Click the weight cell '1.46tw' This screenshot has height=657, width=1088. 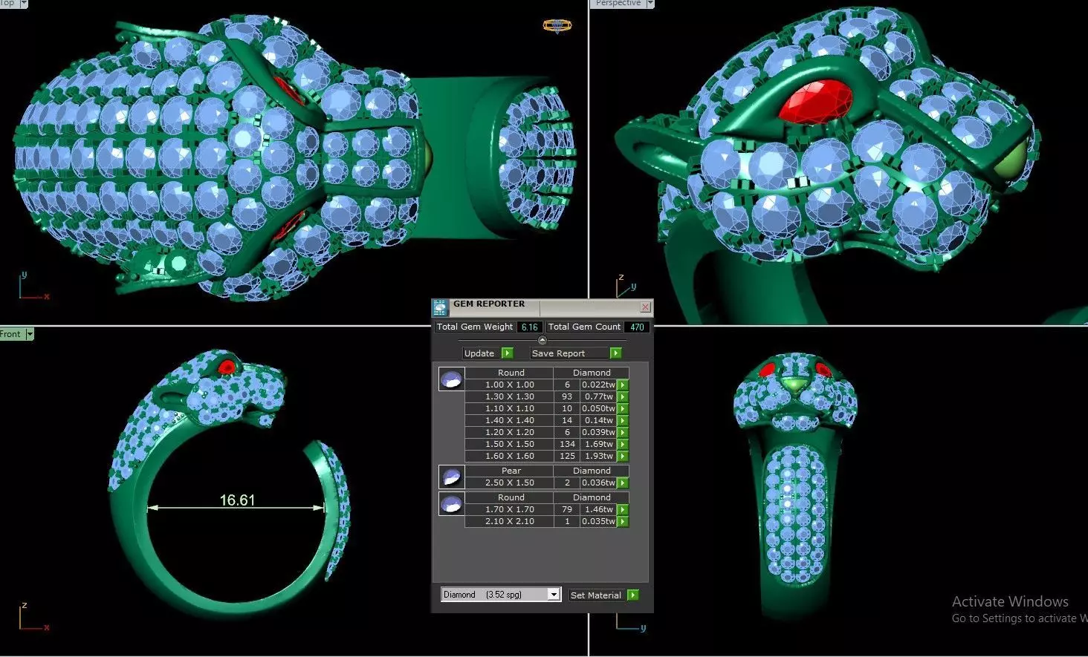tap(599, 509)
